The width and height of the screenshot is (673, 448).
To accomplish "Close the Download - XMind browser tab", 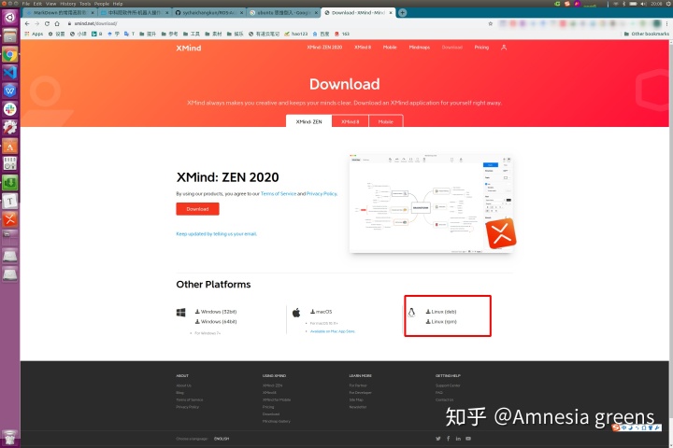I will coord(391,13).
